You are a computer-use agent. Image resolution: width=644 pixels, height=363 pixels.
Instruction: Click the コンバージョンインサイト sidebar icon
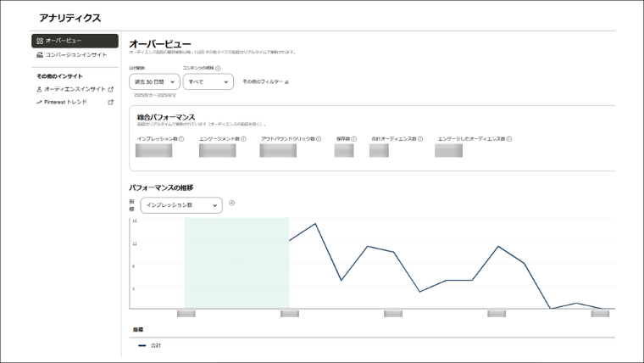pos(40,54)
